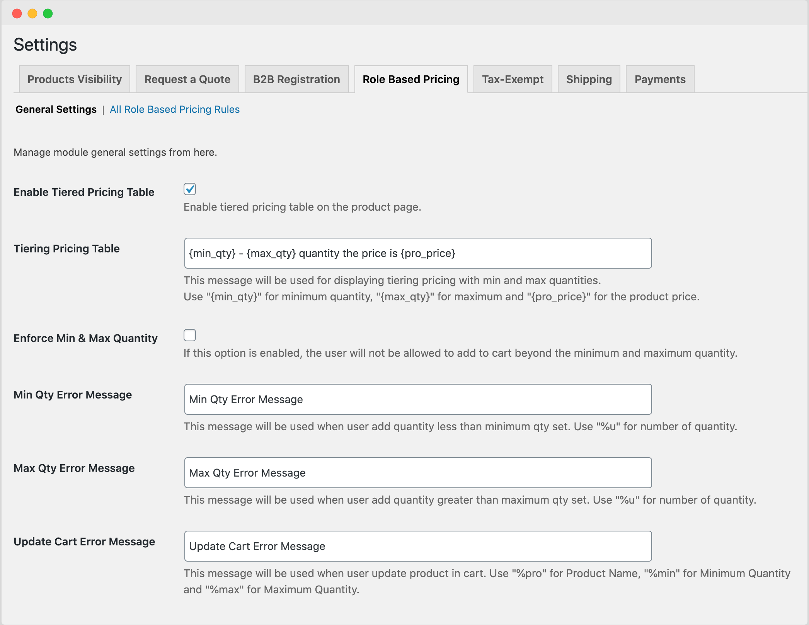Enable Enforce Min & Max Quantity
This screenshot has height=625, width=809.
click(189, 335)
